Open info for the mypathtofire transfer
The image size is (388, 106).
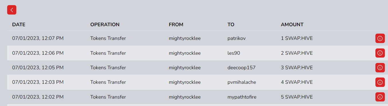click(x=380, y=97)
